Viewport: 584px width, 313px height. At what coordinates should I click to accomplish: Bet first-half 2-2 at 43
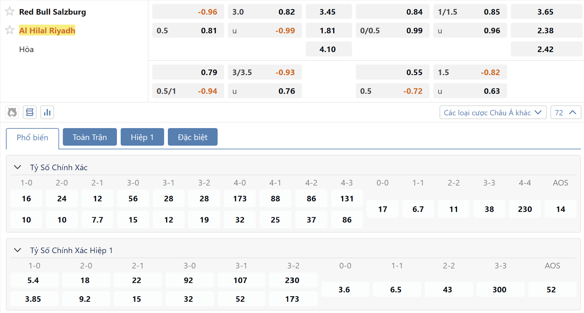click(x=449, y=290)
